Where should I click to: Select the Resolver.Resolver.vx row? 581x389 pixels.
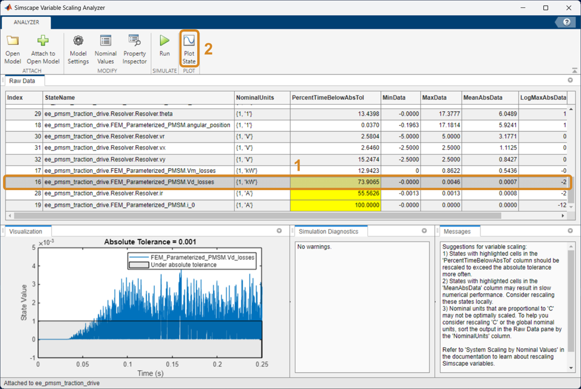pyautogui.click(x=286, y=147)
